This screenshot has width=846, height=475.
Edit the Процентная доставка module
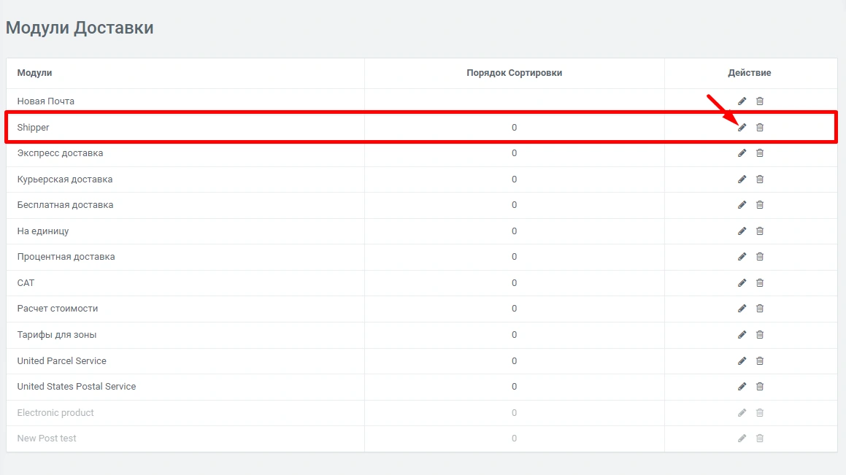[x=742, y=257]
